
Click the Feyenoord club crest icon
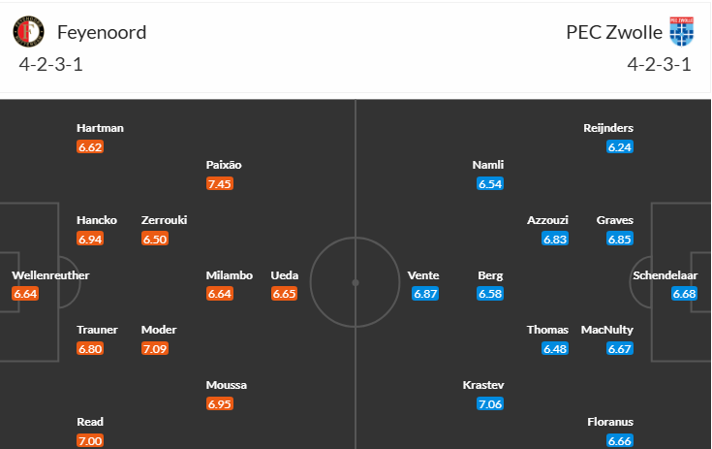(28, 32)
